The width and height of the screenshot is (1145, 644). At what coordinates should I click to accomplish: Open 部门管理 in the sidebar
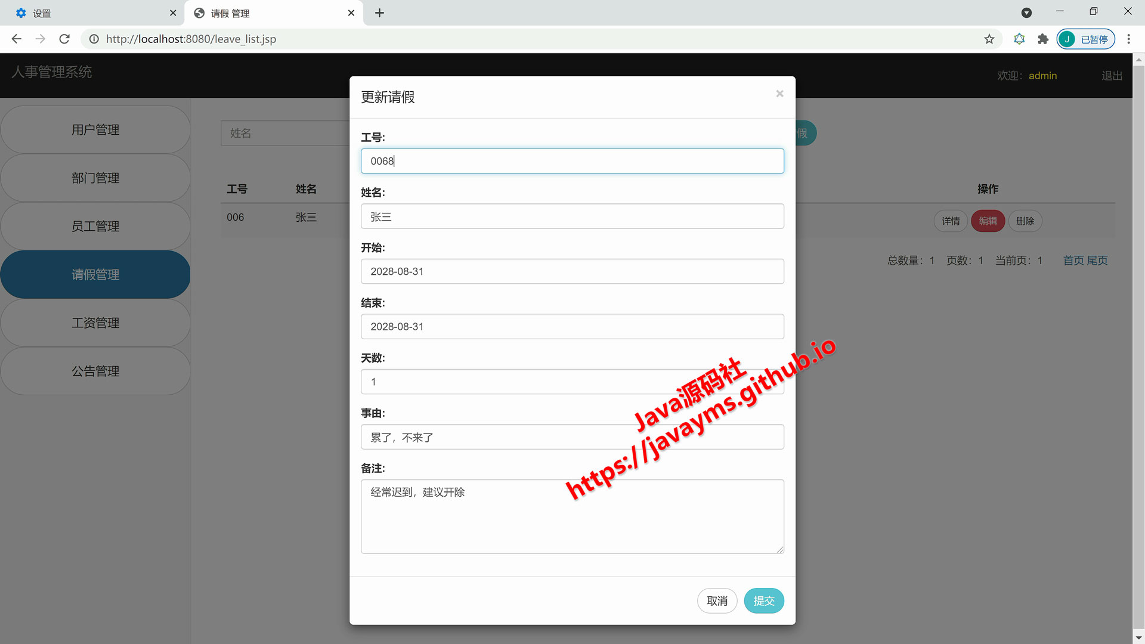[95, 178]
